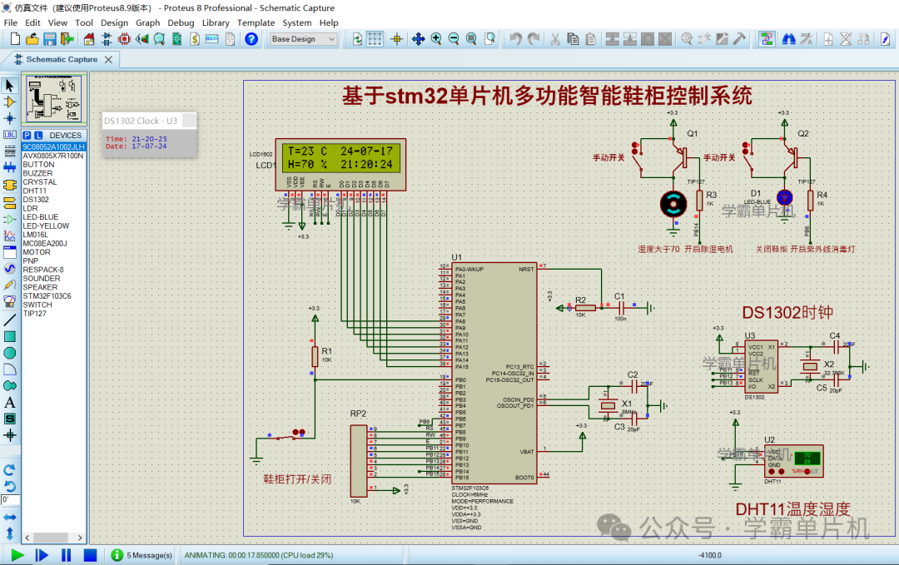This screenshot has width=899, height=565.
Task: Click the Center at Cursor icon
Action: pyautogui.click(x=397, y=39)
